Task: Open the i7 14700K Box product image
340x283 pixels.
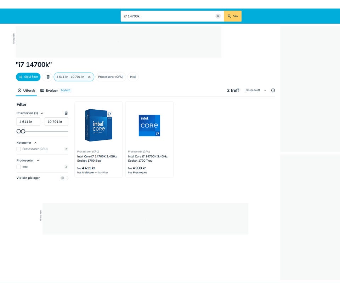Action: pyautogui.click(x=99, y=125)
